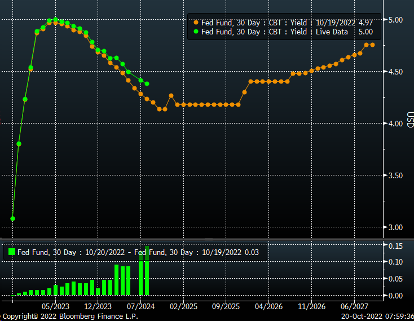
Task: Click the 11/2026 x-axis date label
Action: (x=311, y=306)
